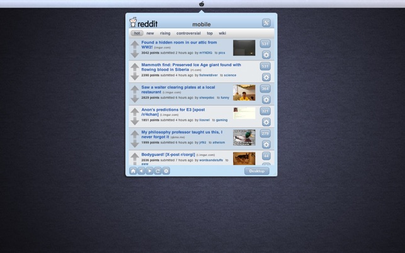
Task: Downvote the waiter clearing plates post
Action: click(135, 99)
